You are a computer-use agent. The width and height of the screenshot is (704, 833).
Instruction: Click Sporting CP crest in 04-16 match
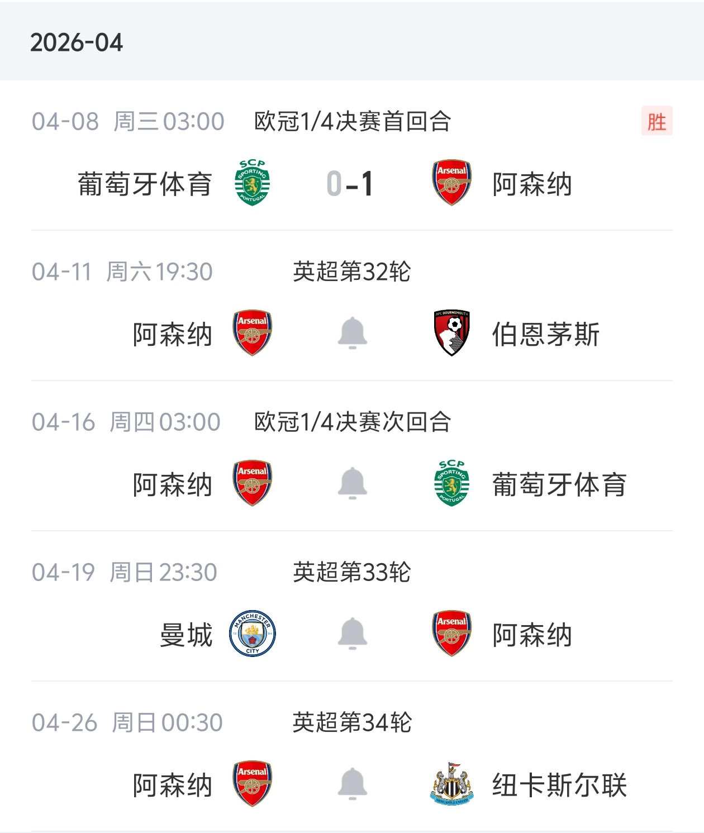(451, 483)
